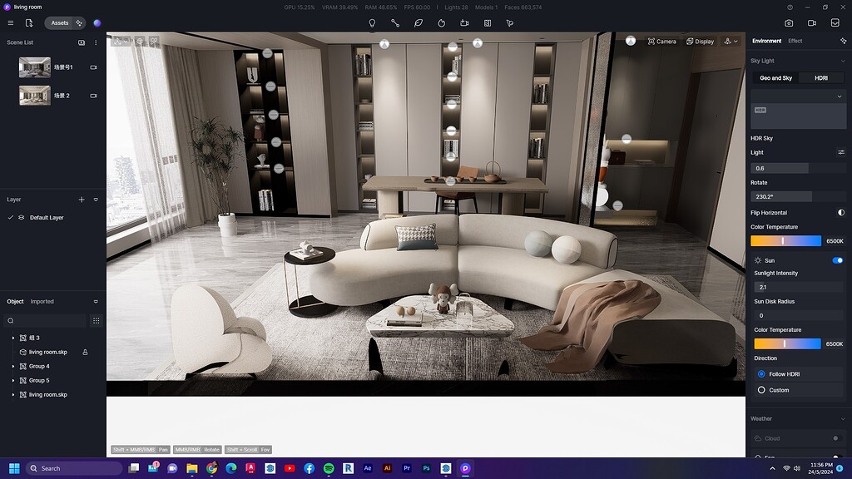The width and height of the screenshot is (852, 479).
Task: Disable the Sun toggle switch
Action: (836, 259)
